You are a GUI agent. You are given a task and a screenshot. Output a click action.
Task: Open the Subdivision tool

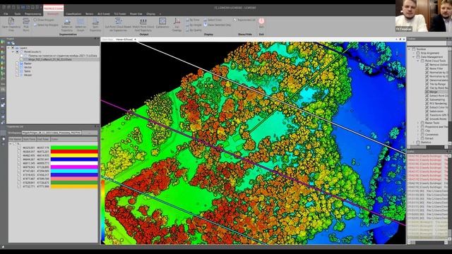[434, 111]
